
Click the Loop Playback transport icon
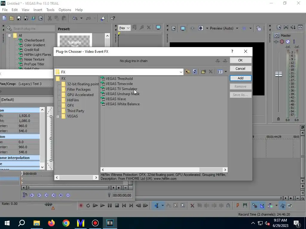point(88,205)
